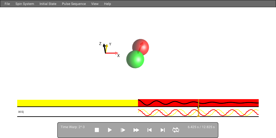Viewport: 276px width, 138px height.
Task: Click the yellow delay block in the sequence
Action: pos(77,103)
